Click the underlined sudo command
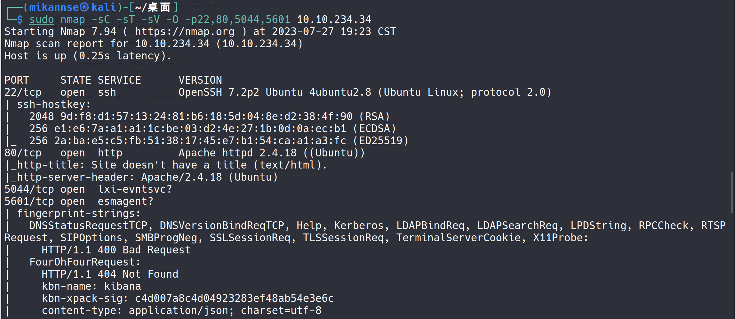 [42, 20]
